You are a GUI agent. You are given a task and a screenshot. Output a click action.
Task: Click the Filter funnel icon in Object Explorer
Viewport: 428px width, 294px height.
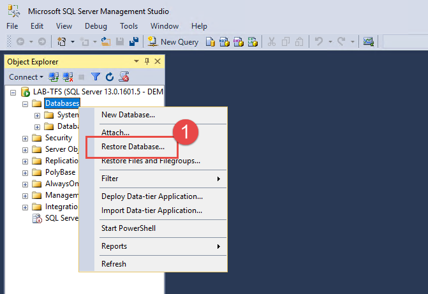pyautogui.click(x=96, y=77)
